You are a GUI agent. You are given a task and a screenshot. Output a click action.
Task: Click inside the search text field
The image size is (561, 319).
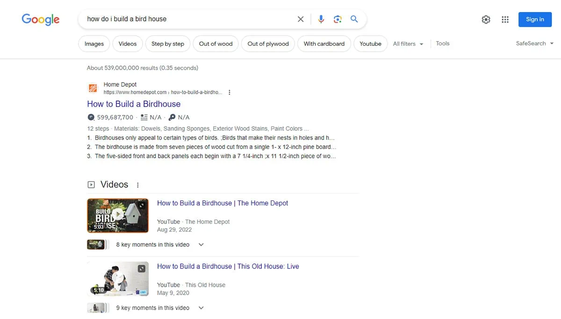(187, 19)
